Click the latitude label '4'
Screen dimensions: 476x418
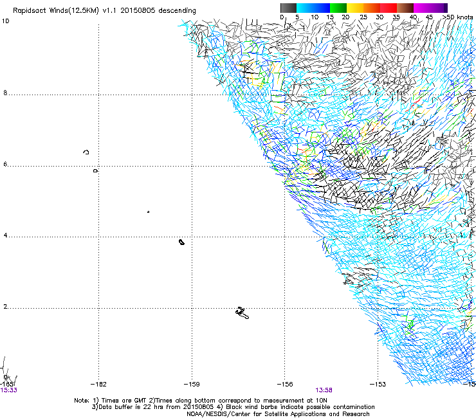click(5, 235)
